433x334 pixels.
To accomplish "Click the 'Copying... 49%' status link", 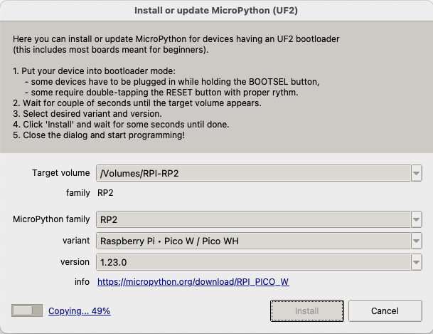I will 79,311.
